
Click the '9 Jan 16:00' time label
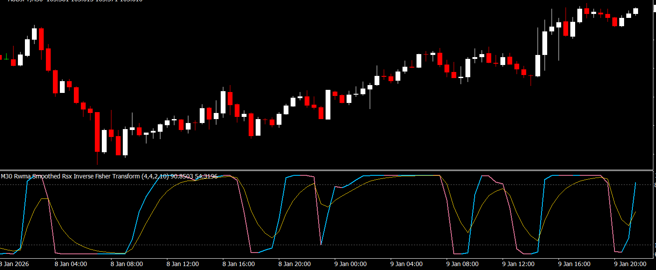point(574,264)
